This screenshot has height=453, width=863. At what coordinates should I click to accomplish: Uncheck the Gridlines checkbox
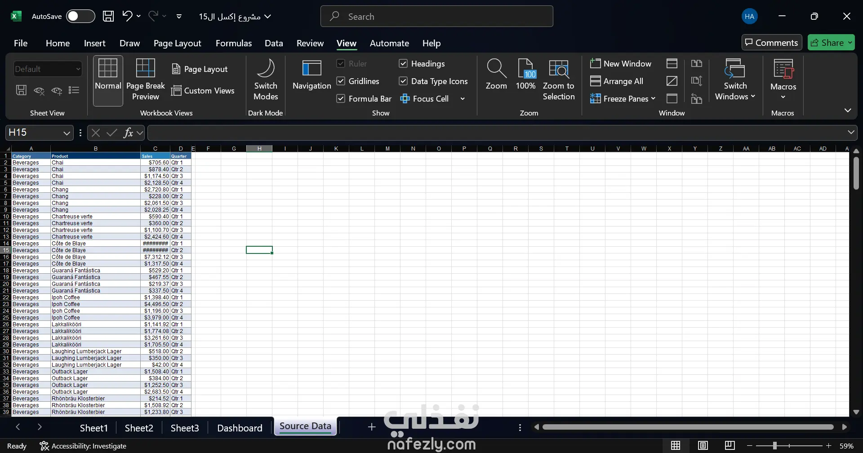click(x=341, y=81)
